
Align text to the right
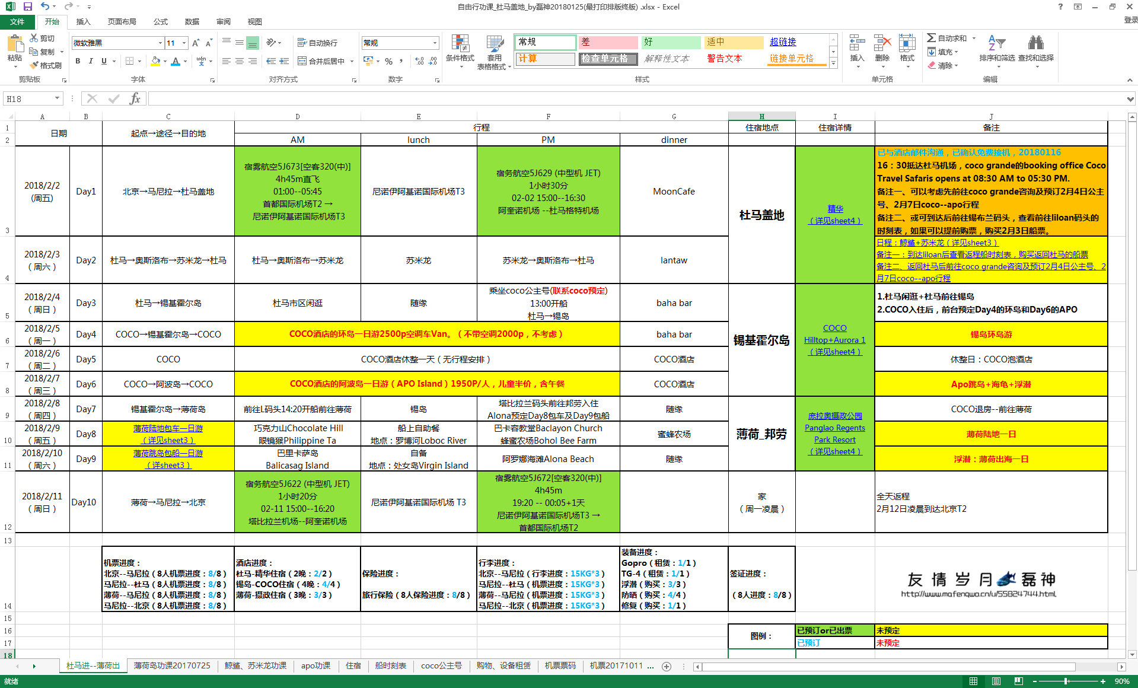253,61
